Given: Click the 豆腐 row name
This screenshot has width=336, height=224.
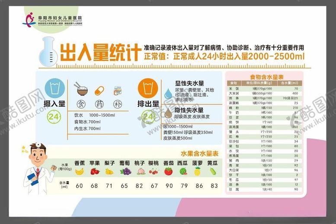Looking at the screenshot, I should pos(234,190).
